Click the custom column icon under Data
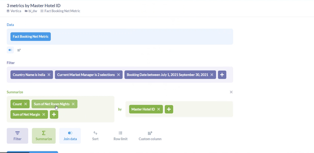The image size is (314, 153). (x=19, y=50)
